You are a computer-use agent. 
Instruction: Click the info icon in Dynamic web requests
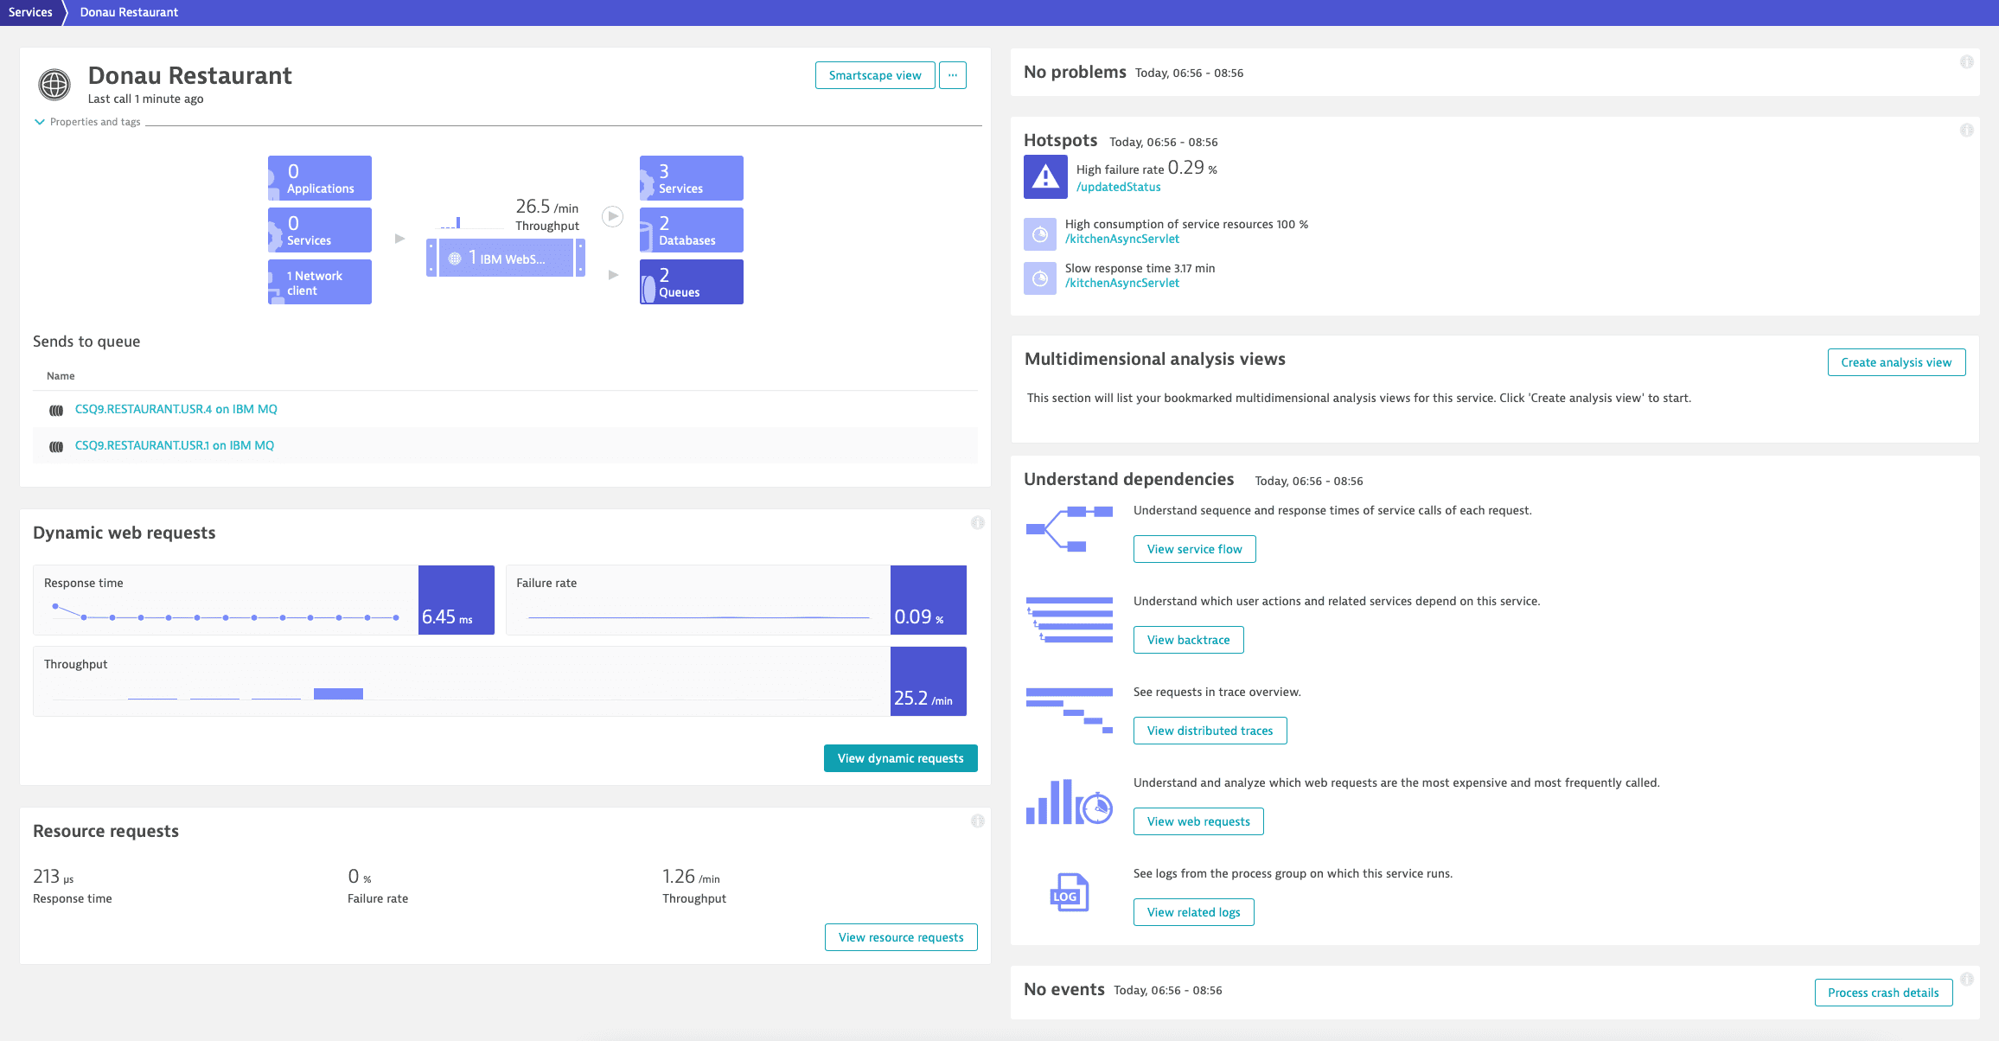(977, 523)
